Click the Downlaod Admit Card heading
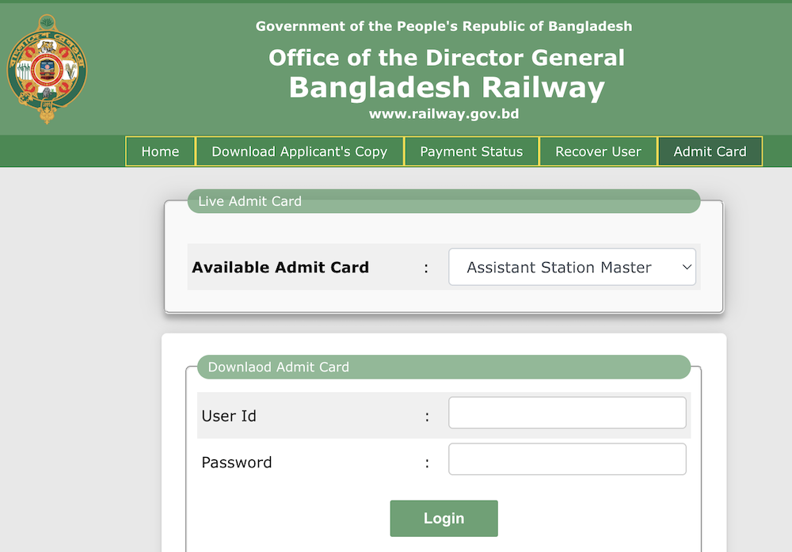Image resolution: width=792 pixels, height=552 pixels. click(x=278, y=367)
